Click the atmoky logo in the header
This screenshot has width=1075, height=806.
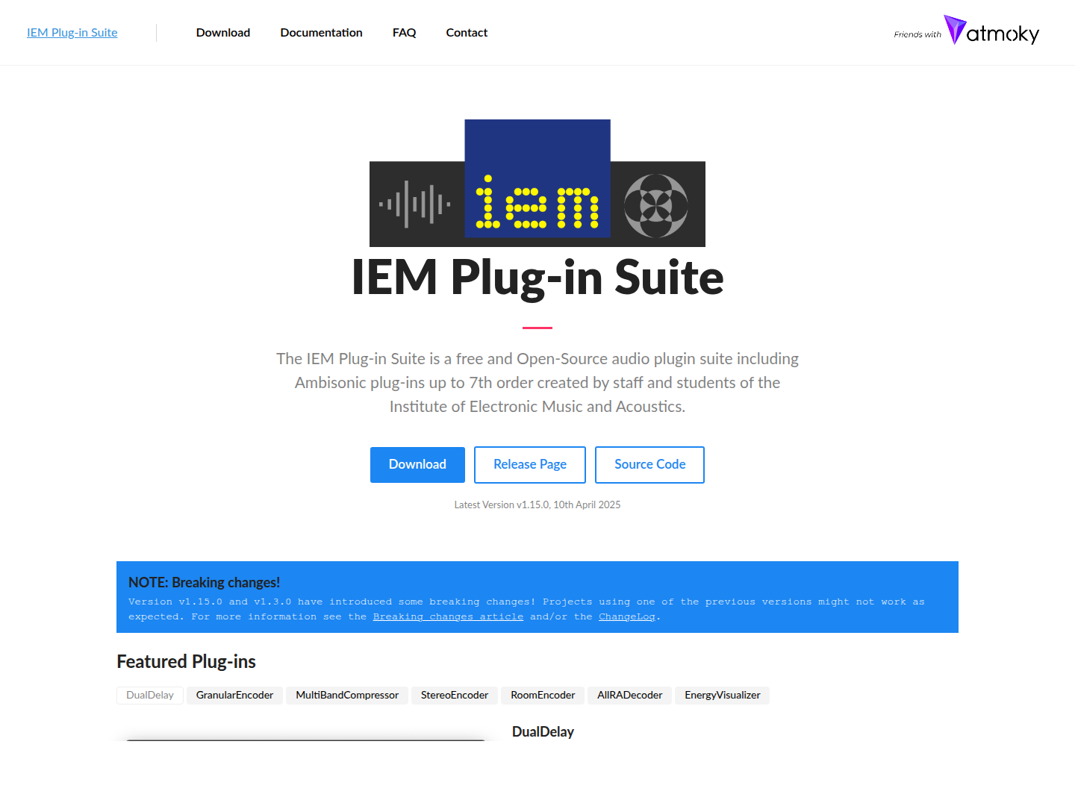pyautogui.click(x=991, y=31)
